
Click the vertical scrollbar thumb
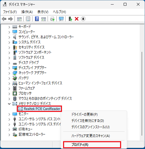pos(142,94)
